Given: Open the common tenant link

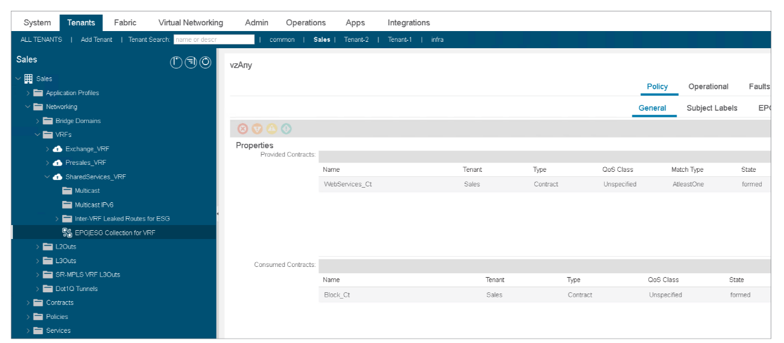Looking at the screenshot, I should (282, 39).
